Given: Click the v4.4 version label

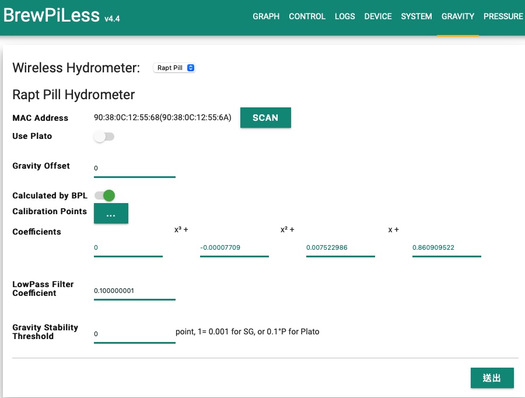Looking at the screenshot, I should pos(112,19).
